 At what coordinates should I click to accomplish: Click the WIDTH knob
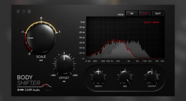pyautogui.click(x=98, y=77)
